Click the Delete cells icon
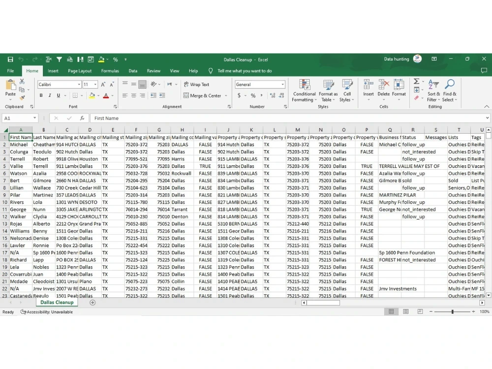492x369 pixels. point(383,85)
